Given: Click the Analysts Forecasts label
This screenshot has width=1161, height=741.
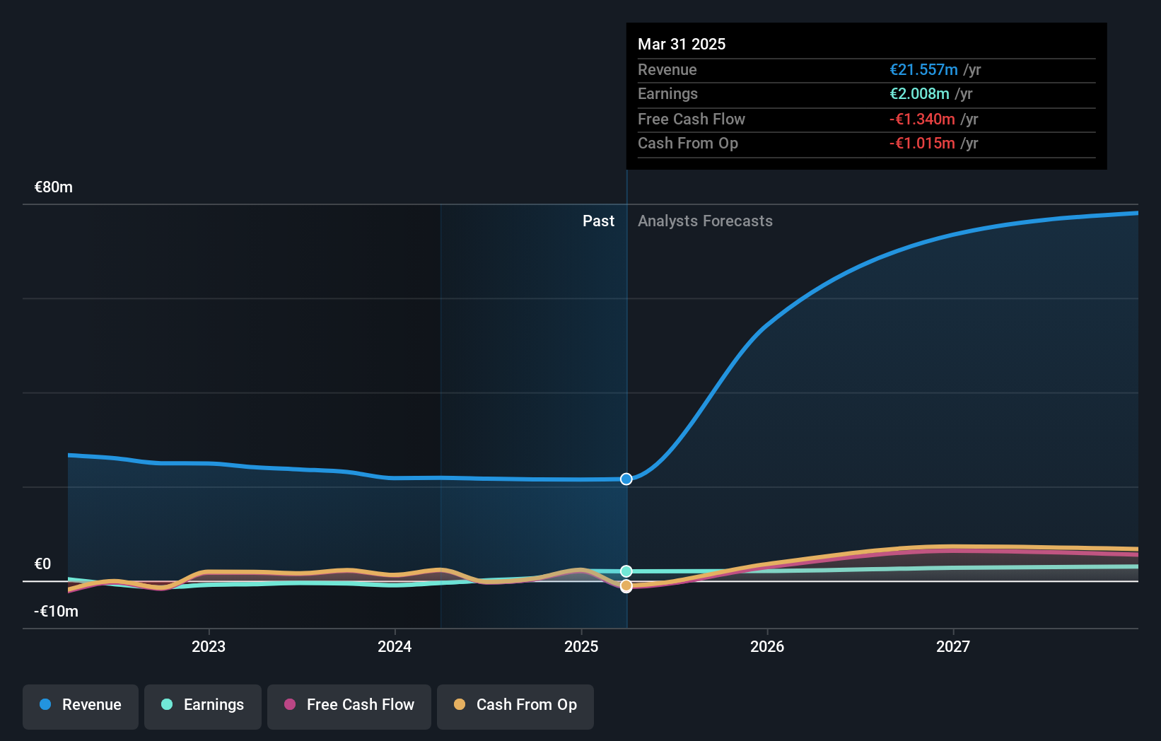Looking at the screenshot, I should pos(705,221).
